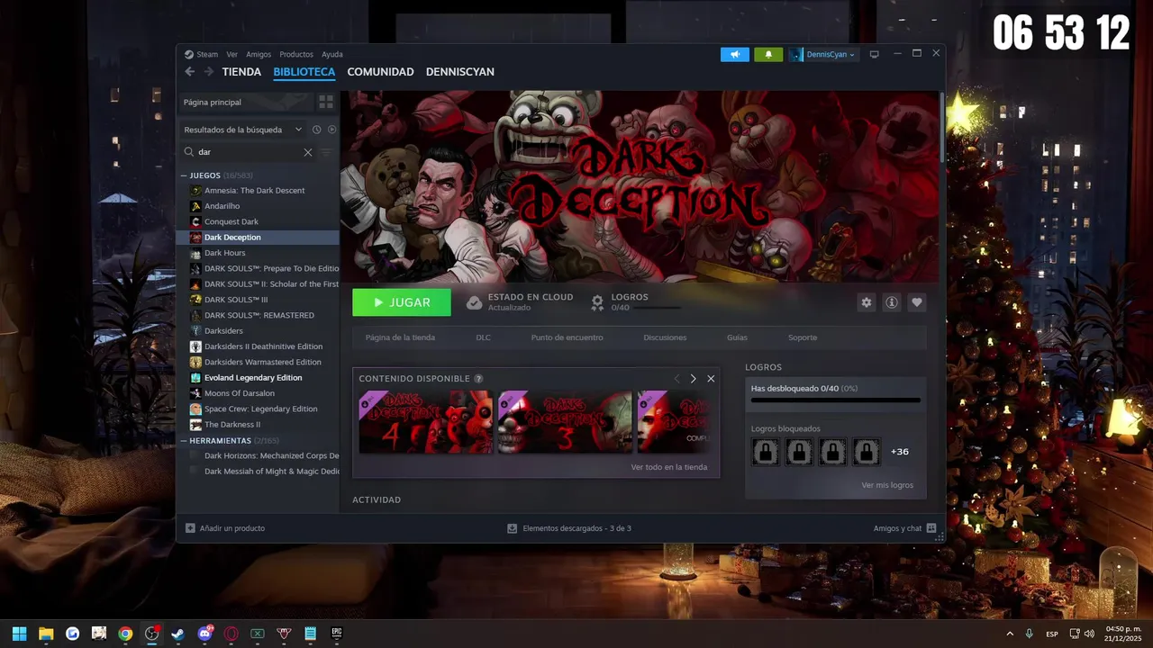This screenshot has width=1153, height=648.
Task: Click Ver todo en la tienda
Action: 669,467
